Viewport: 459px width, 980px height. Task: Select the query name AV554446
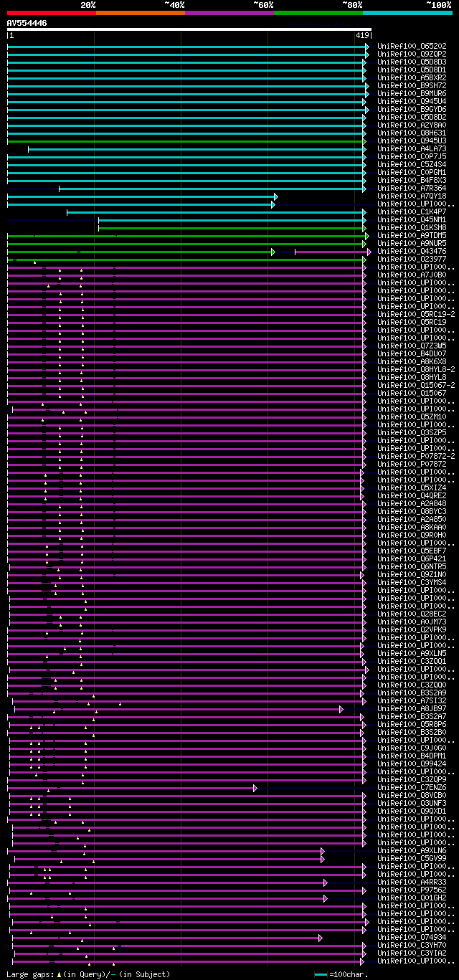point(27,23)
